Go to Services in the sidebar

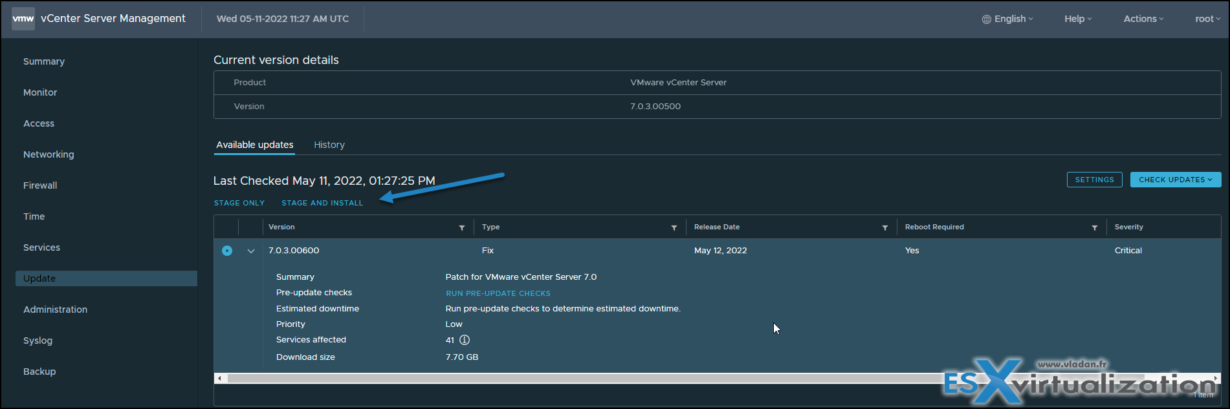(41, 247)
